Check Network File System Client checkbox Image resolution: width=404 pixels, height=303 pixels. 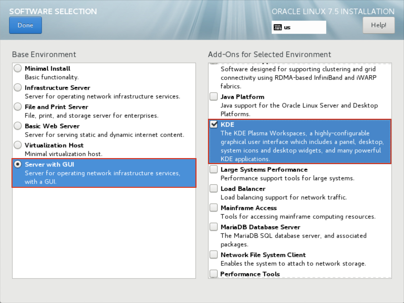(214, 254)
